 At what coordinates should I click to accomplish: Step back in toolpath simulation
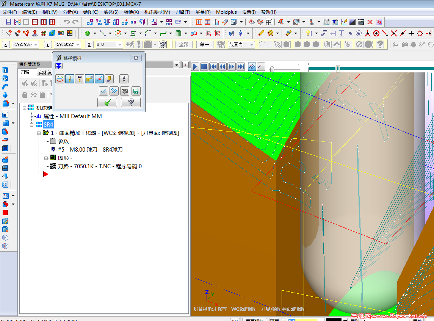(x=222, y=67)
